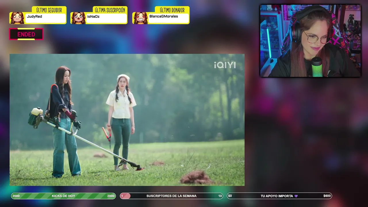The width and height of the screenshot is (368, 207).
Task: Click the follower name JudyRed
Action: [x=34, y=17]
